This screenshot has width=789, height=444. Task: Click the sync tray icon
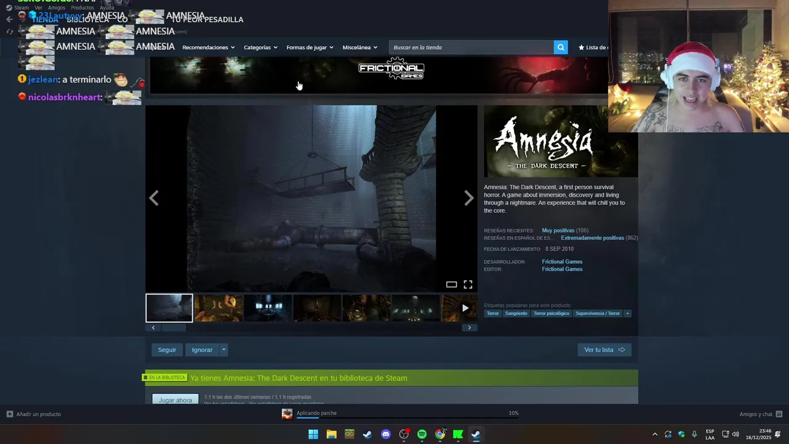click(x=668, y=434)
